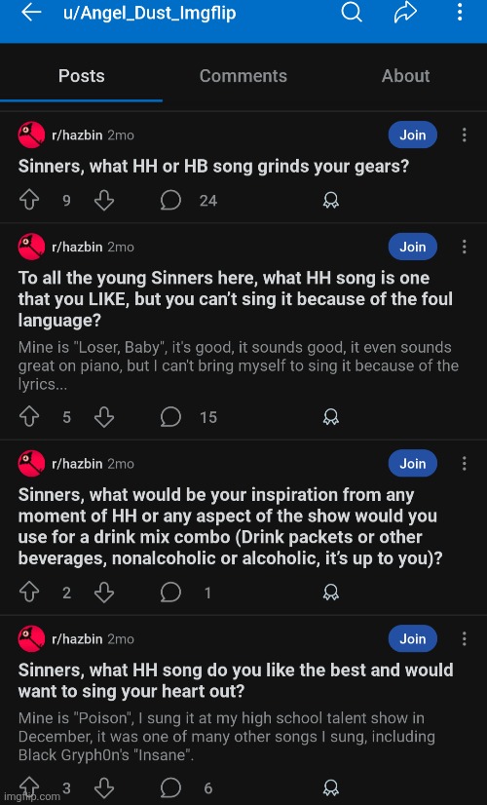Screen dimensions: 487x805
Task: Open the 15 comments bubble icon
Action: click(x=170, y=417)
